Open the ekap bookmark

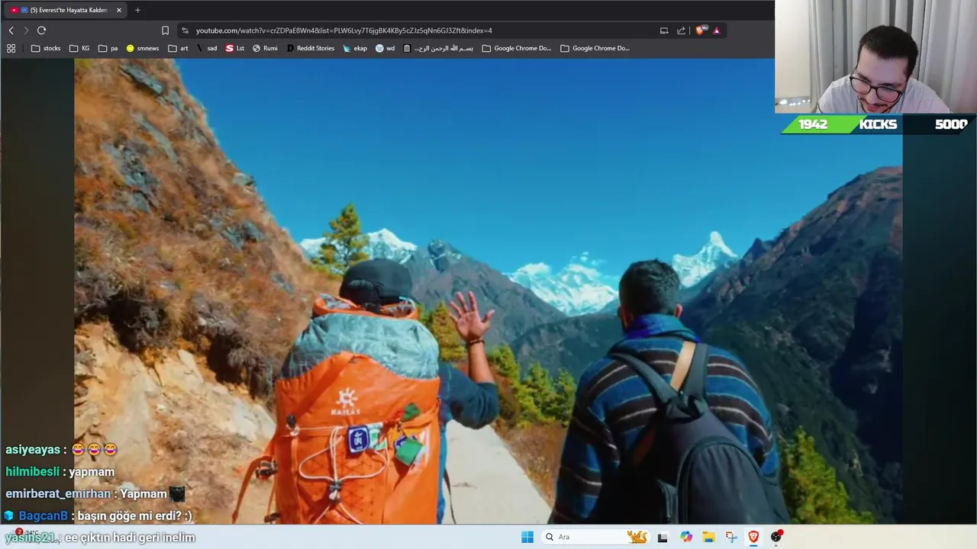tap(355, 48)
